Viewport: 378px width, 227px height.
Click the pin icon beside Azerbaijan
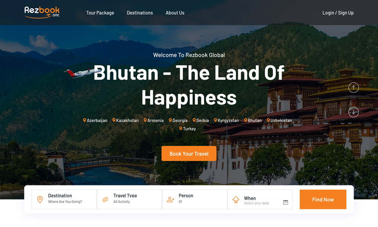(85, 120)
